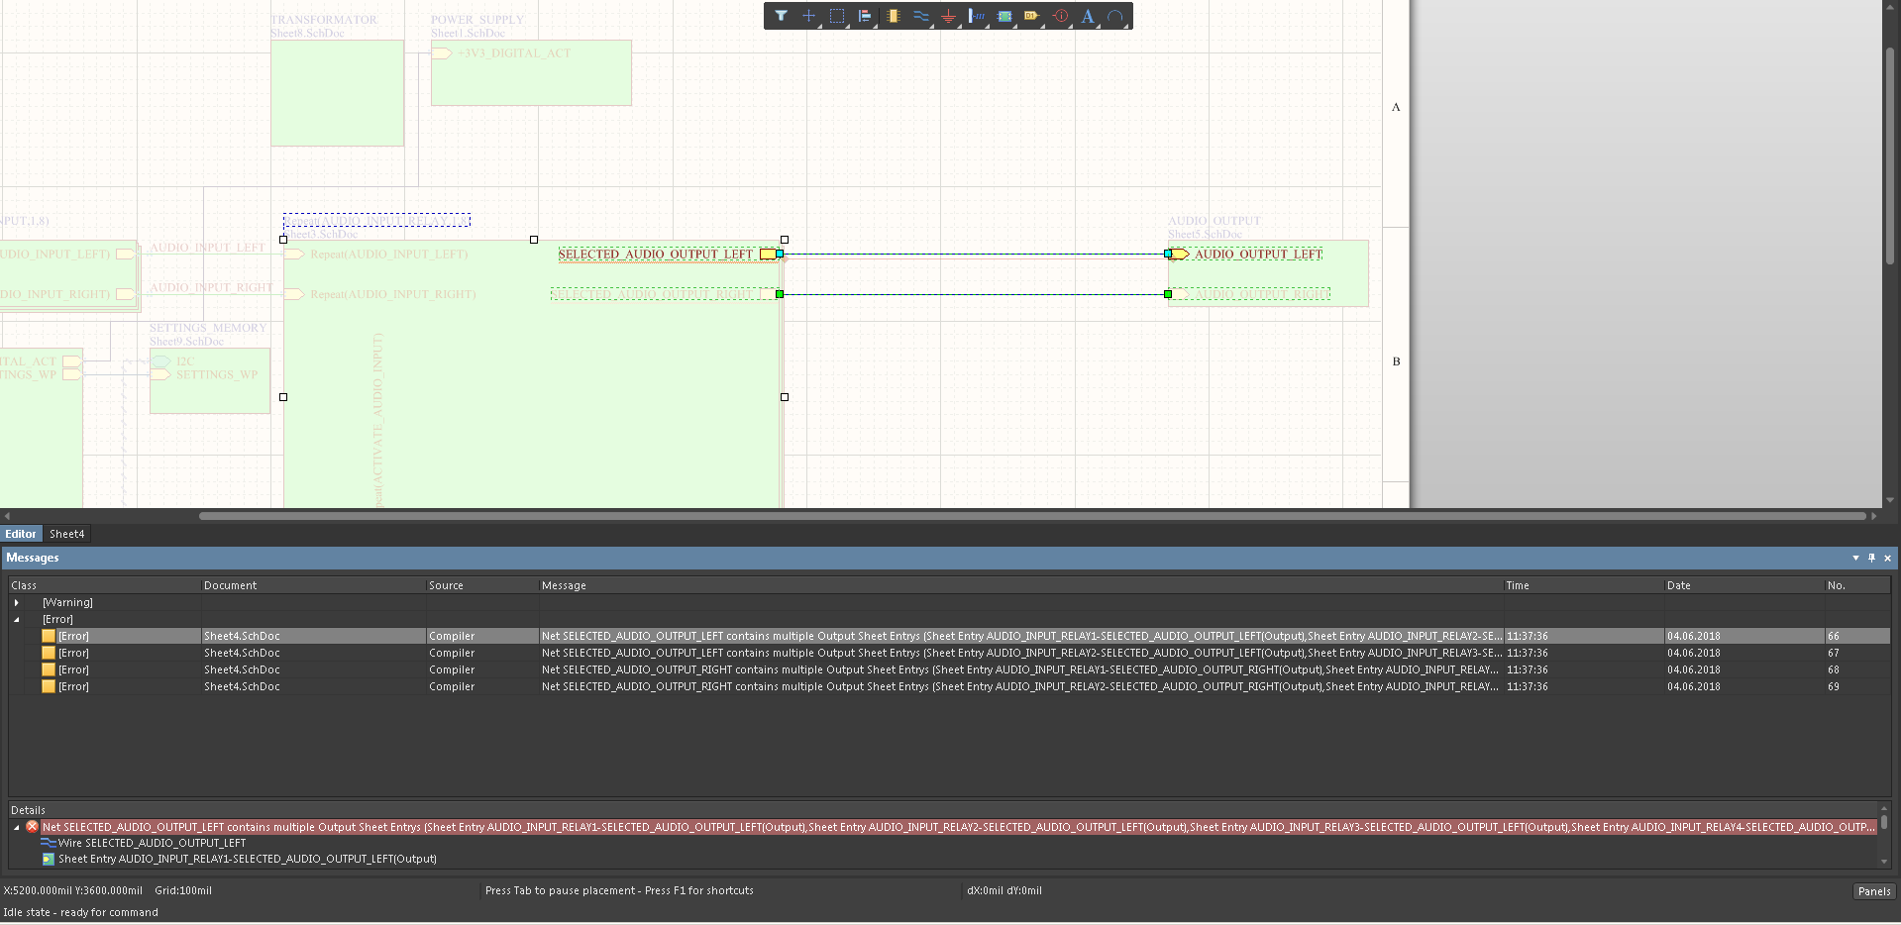This screenshot has height=925, width=1901.
Task: Click the orange icon of error 66
Action: coord(48,636)
